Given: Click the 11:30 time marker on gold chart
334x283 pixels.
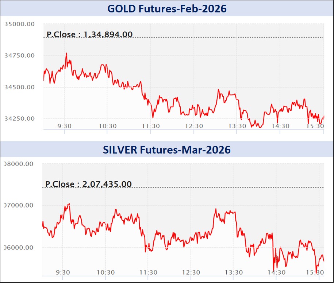Looking at the screenshot, I should [151, 126].
